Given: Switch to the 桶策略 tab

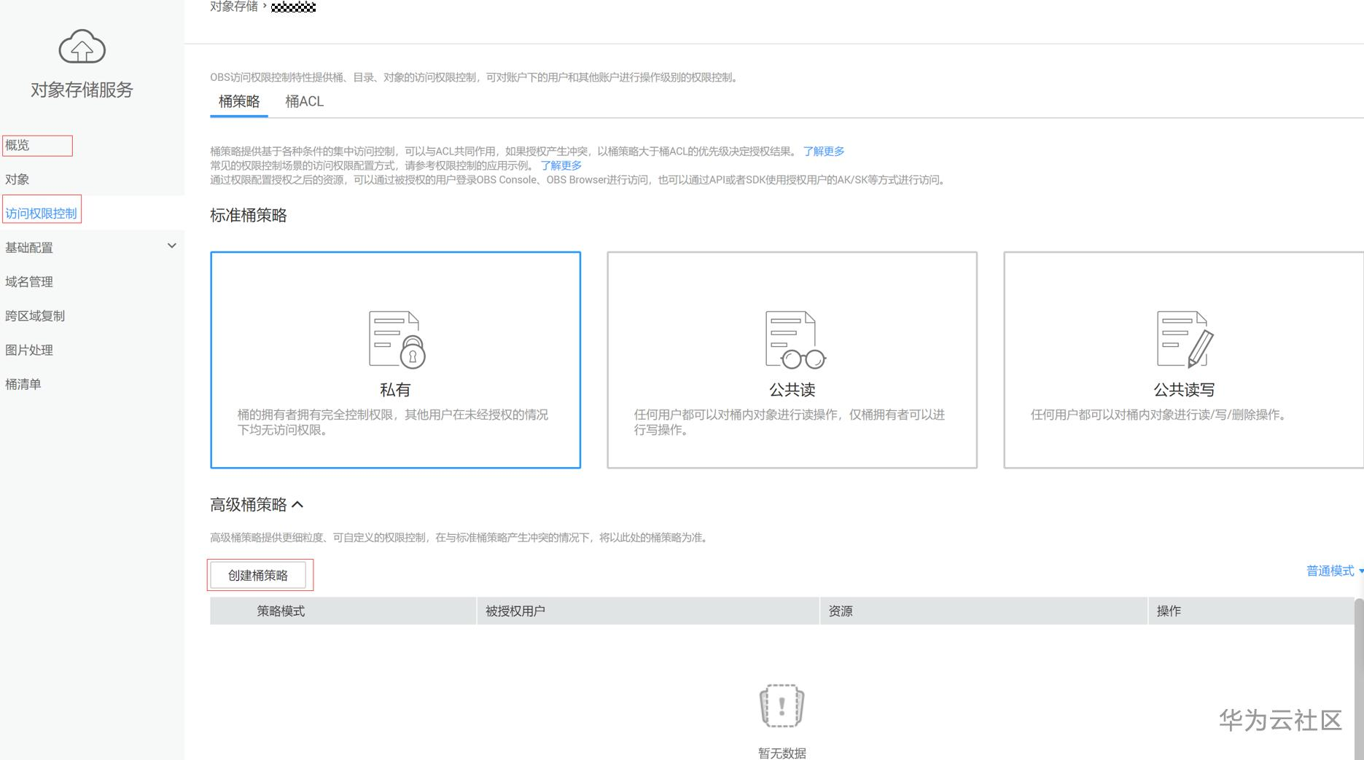Looking at the screenshot, I should [x=239, y=102].
